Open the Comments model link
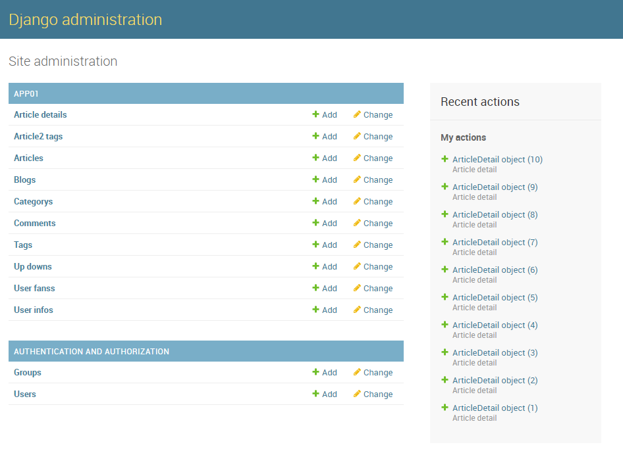The image size is (623, 451). (34, 223)
